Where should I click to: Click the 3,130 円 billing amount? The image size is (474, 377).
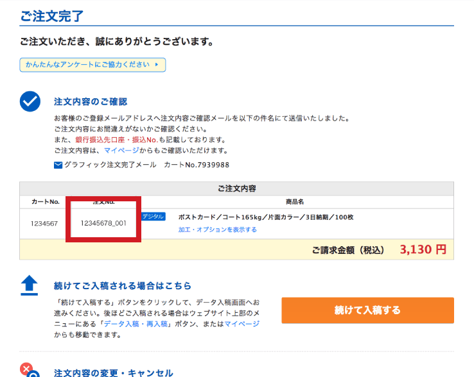click(x=423, y=249)
